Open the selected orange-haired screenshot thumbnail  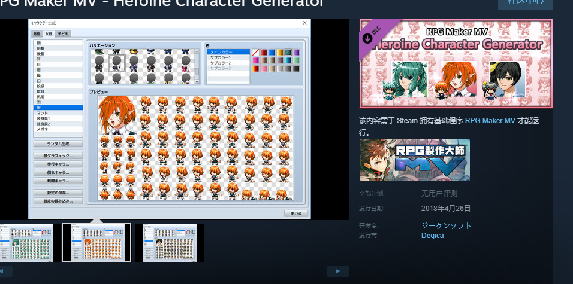[96, 243]
